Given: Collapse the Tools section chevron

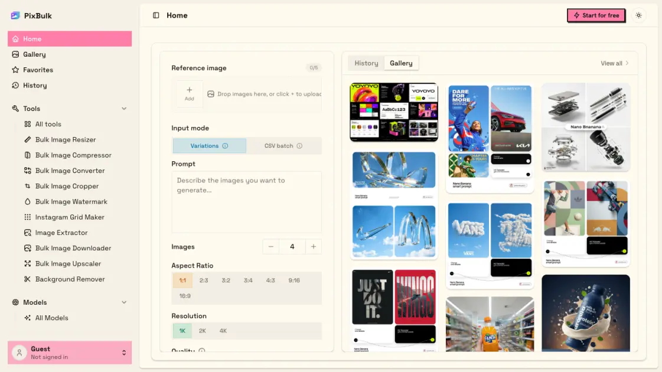Looking at the screenshot, I should 124,109.
